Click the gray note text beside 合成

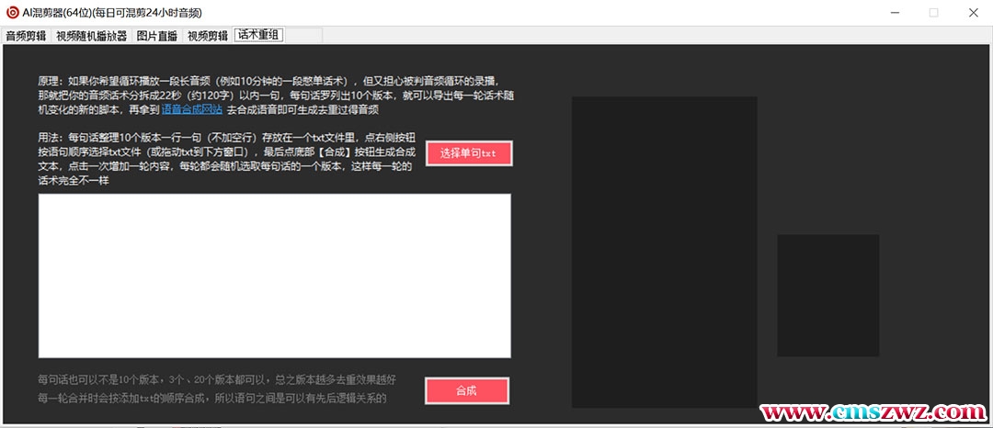pyautogui.click(x=217, y=389)
